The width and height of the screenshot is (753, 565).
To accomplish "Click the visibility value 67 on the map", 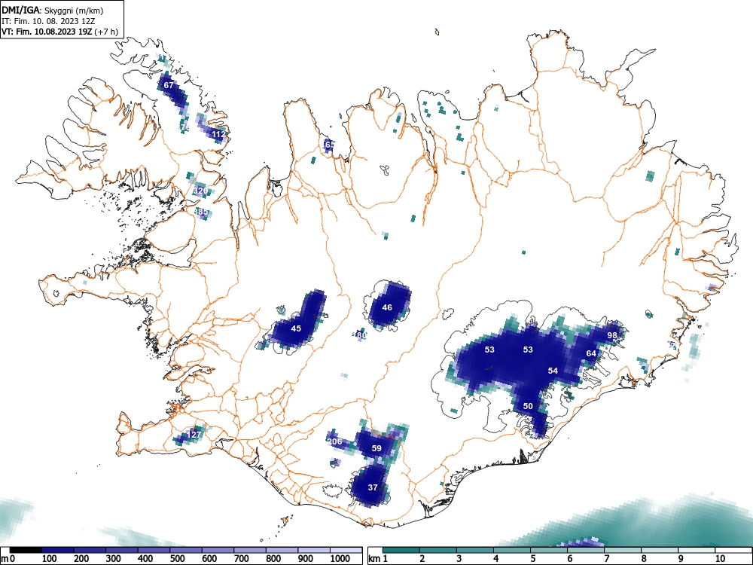I will [x=169, y=85].
